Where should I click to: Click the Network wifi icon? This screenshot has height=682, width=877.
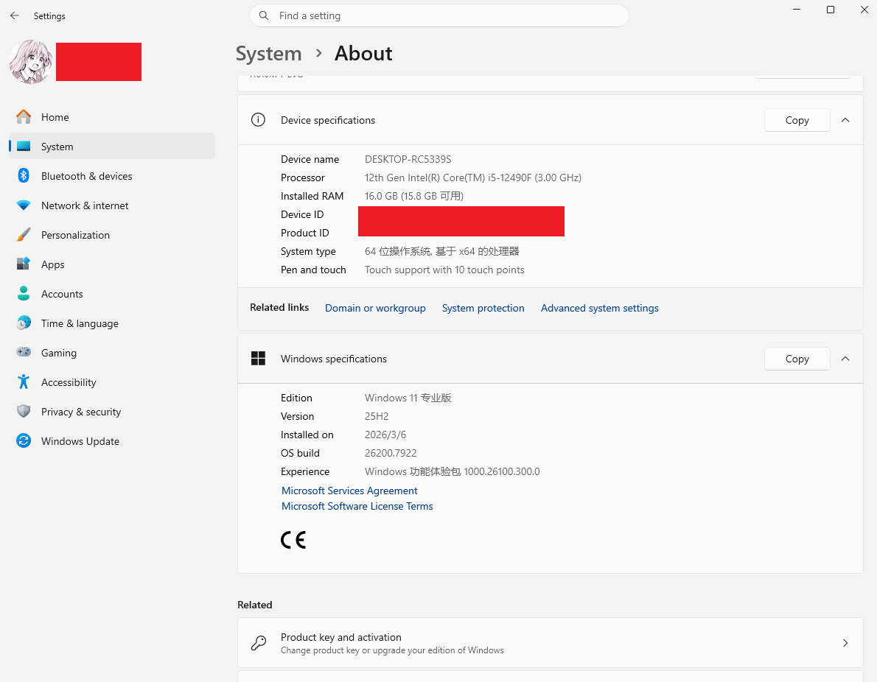[24, 205]
